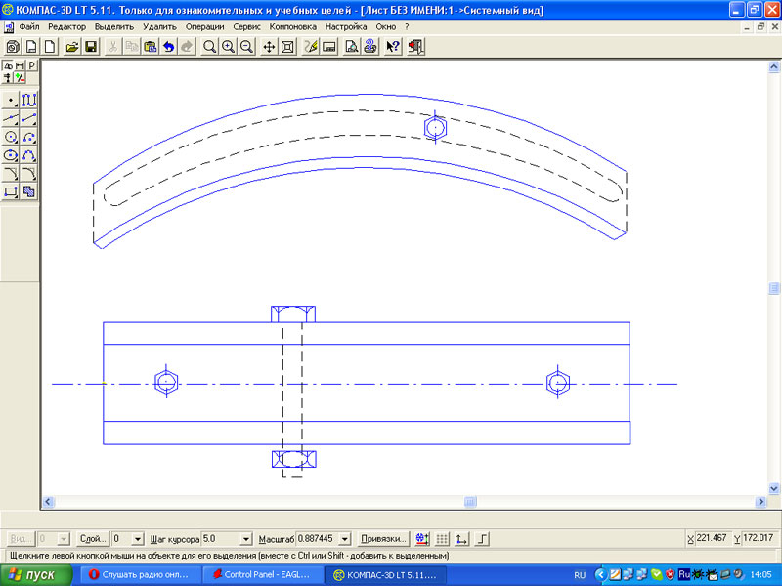Click the Слой... button

[x=93, y=538]
